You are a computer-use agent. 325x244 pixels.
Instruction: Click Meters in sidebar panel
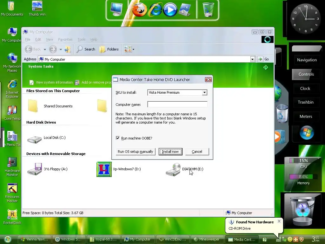(x=306, y=117)
